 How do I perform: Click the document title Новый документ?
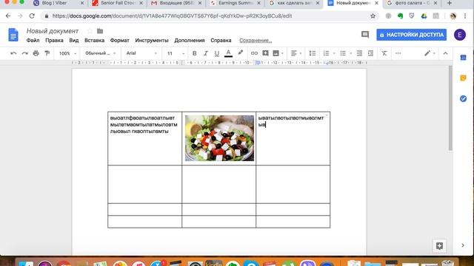(x=53, y=31)
